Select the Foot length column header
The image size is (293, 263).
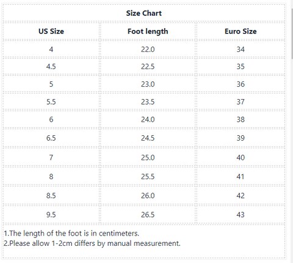pyautogui.click(x=148, y=31)
